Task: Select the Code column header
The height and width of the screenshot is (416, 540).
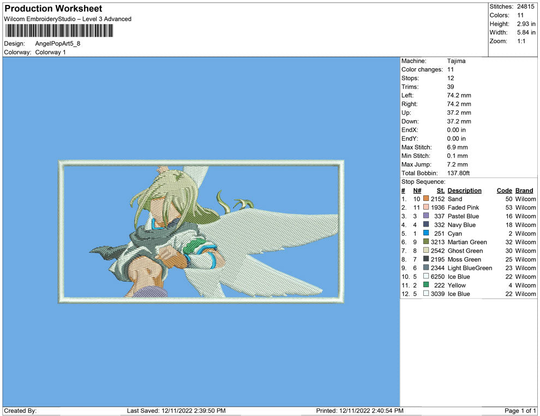Action: point(504,191)
